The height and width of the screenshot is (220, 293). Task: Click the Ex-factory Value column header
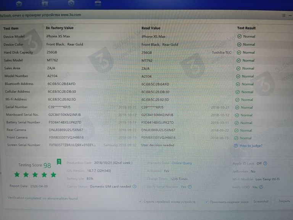tap(60, 28)
